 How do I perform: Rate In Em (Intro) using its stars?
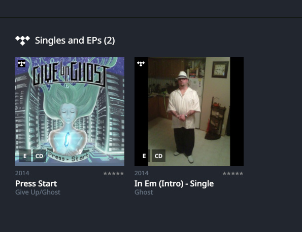point(233,173)
